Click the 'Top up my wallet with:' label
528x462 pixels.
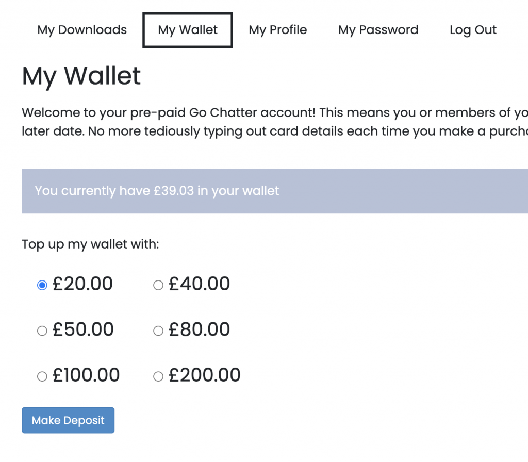pos(90,244)
